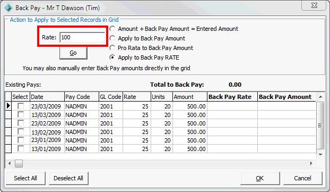The width and height of the screenshot is (330, 192).
Task: Confirm with the OK button
Action: pyautogui.click(x=260, y=178)
